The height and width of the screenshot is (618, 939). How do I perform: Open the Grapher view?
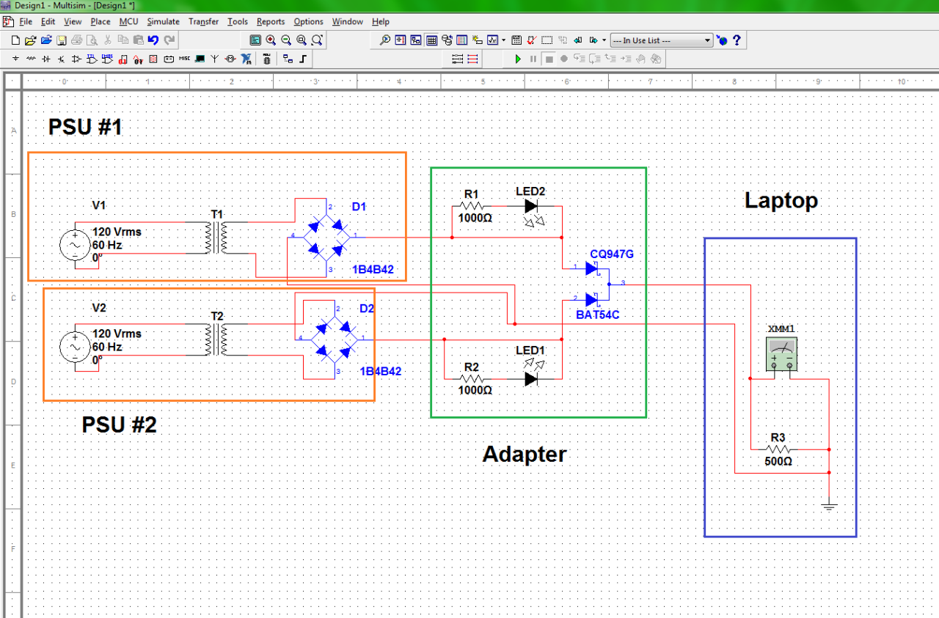tap(493, 40)
